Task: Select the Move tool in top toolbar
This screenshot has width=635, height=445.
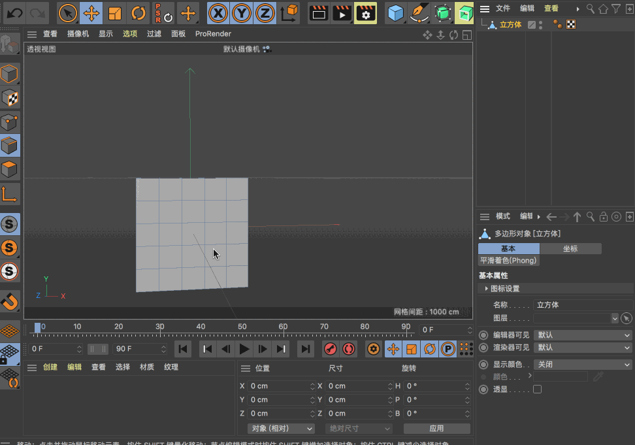Action: [91, 13]
